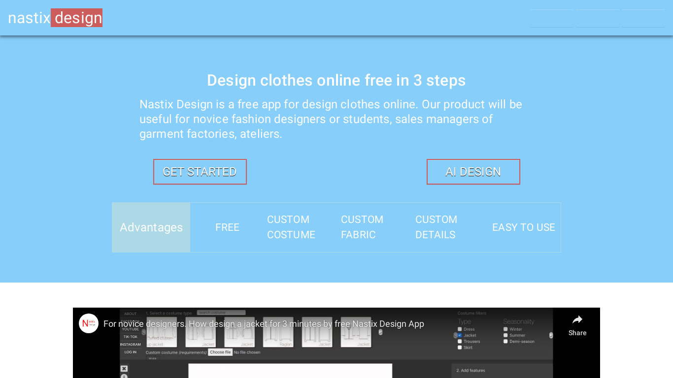Open the AI DESIGN page
Screen dimensions: 673x378
[473, 172]
